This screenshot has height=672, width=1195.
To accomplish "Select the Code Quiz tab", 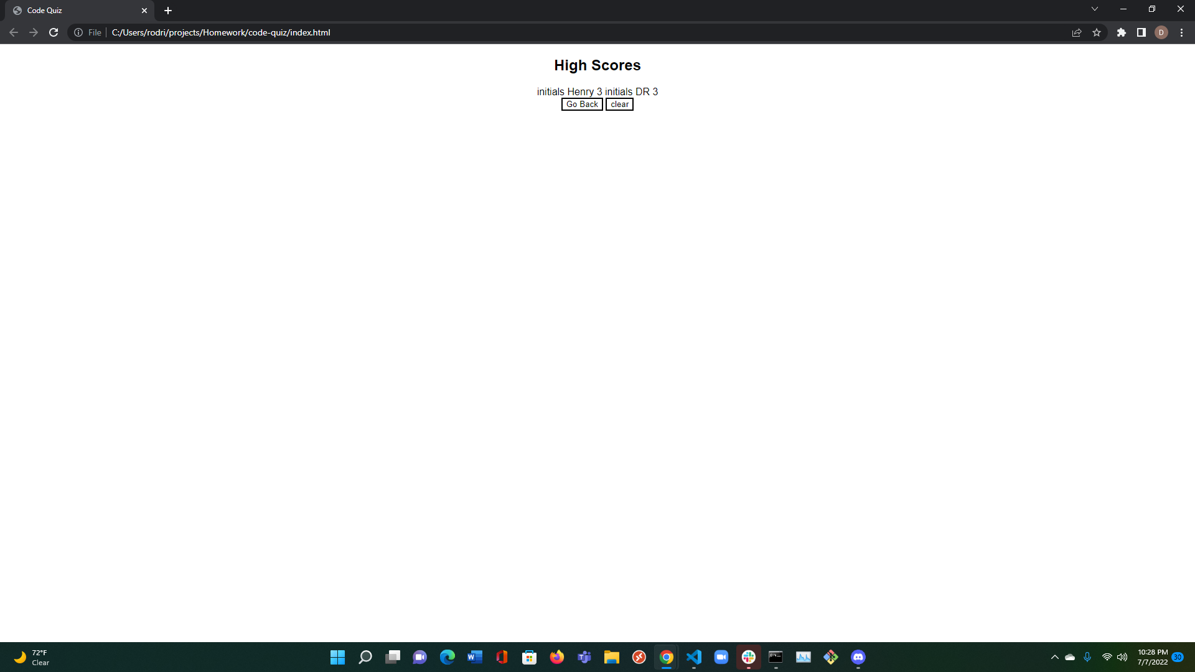I will [x=75, y=10].
